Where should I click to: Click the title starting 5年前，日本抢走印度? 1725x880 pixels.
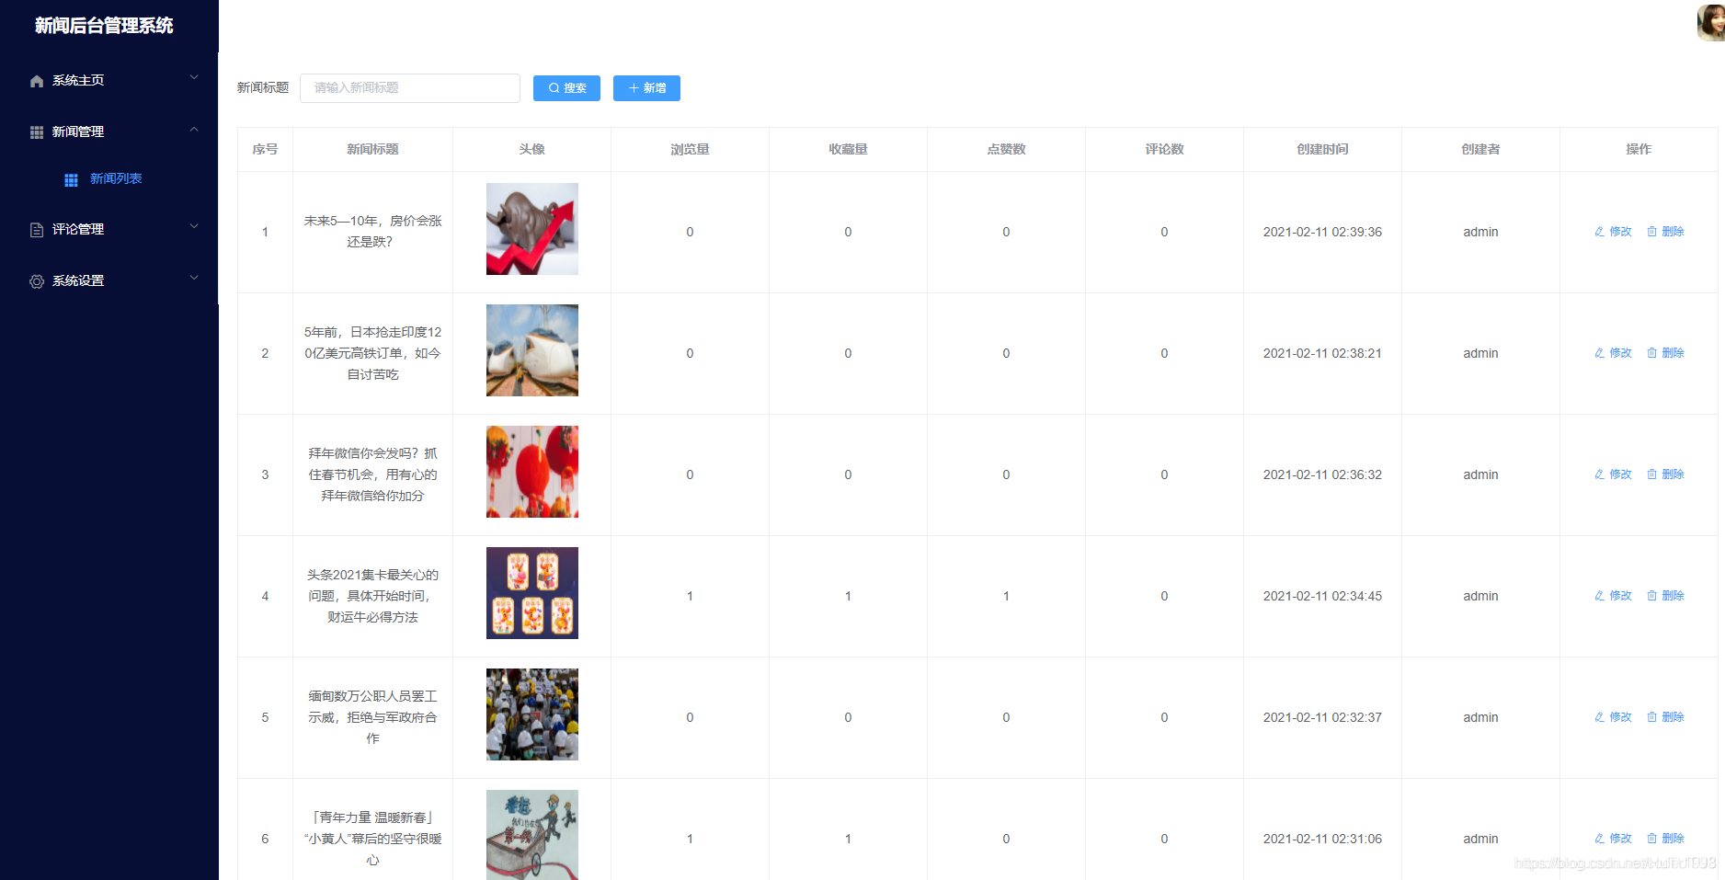click(x=372, y=353)
